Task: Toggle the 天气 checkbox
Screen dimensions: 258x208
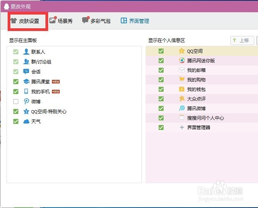Action: [x=16, y=122]
